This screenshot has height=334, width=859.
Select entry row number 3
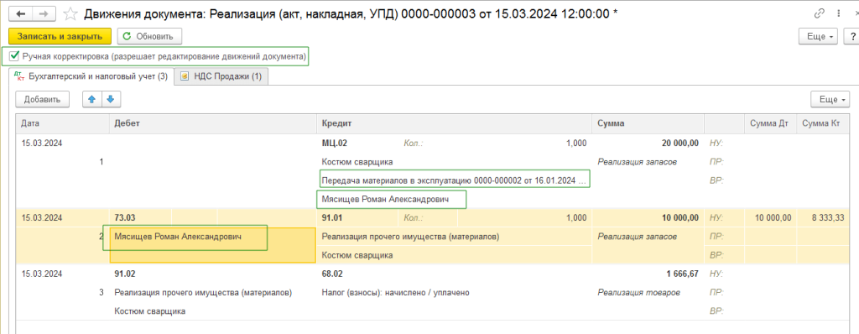tap(102, 293)
